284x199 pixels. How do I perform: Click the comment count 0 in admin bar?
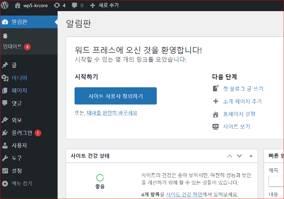click(x=82, y=5)
